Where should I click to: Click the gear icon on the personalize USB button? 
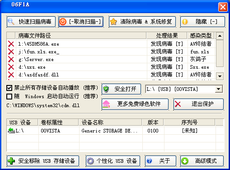coord(90,161)
